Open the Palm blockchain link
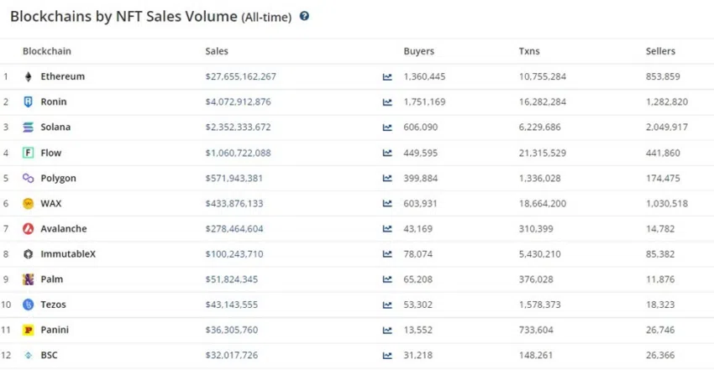This screenshot has width=714, height=370. click(52, 279)
